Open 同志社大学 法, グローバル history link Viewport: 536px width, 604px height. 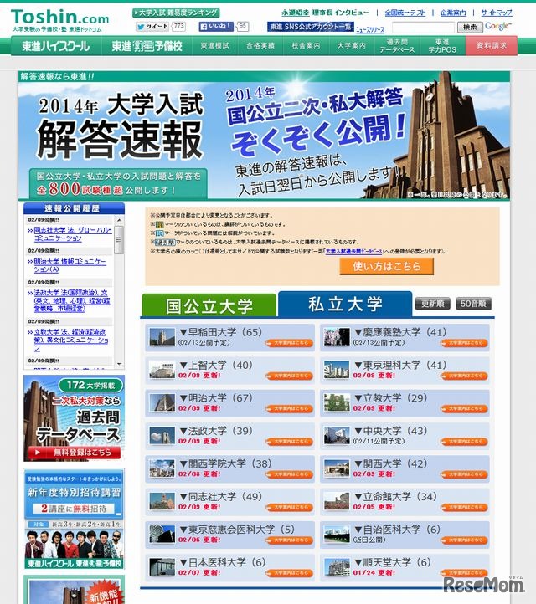pyautogui.click(x=73, y=234)
